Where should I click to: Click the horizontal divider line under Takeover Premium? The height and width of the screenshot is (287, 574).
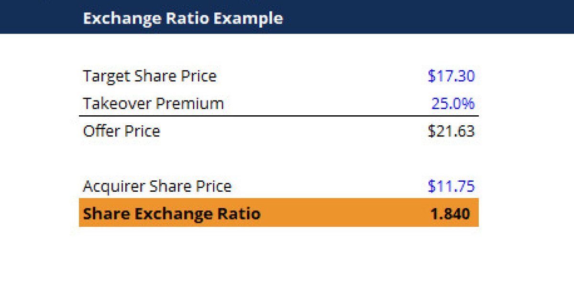click(x=278, y=116)
